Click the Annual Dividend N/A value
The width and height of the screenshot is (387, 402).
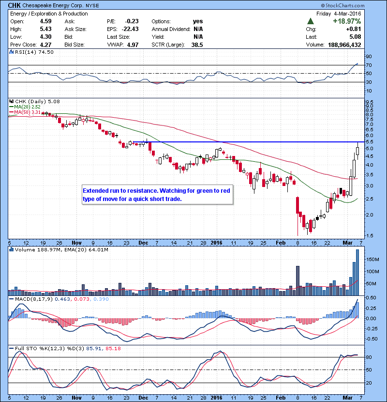(x=198, y=29)
